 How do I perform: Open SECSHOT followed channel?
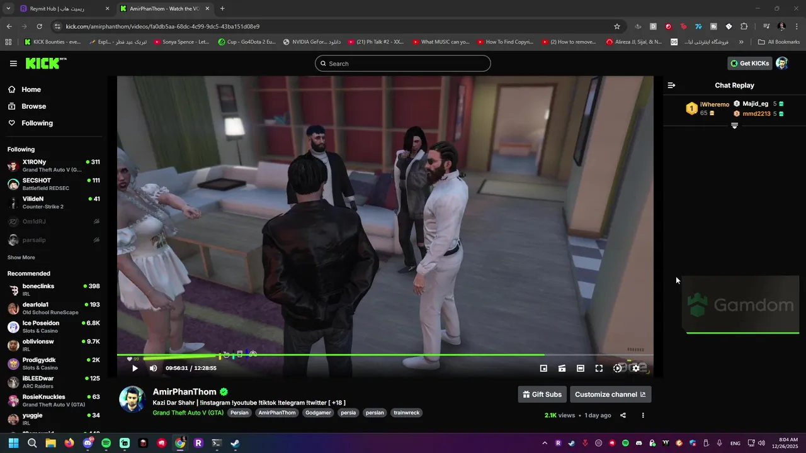click(54, 184)
